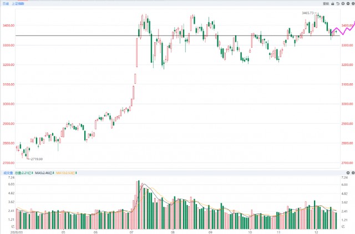Click the 2719.90 low price label
Image resolution: width=355 pixels, height=234 pixels.
[x=37, y=159]
